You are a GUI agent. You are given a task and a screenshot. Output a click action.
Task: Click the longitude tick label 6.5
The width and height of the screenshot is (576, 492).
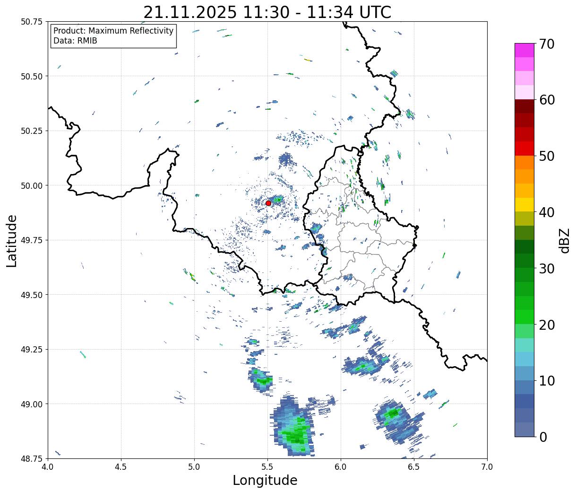(x=414, y=466)
